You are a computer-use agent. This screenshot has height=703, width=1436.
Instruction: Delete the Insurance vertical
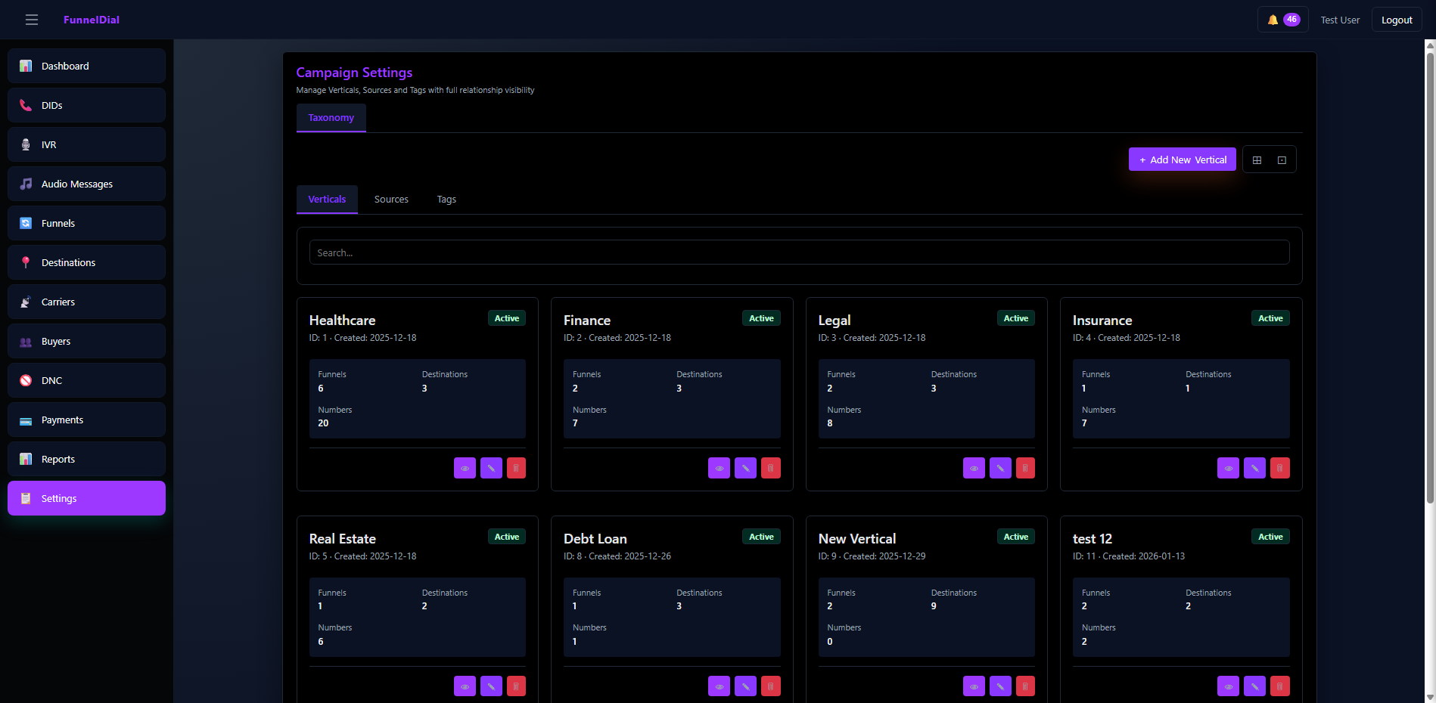pyautogui.click(x=1279, y=469)
